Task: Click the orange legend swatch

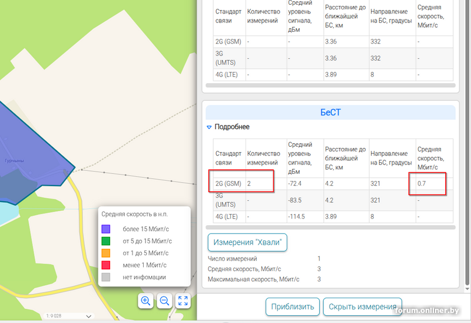Action: [106, 253]
